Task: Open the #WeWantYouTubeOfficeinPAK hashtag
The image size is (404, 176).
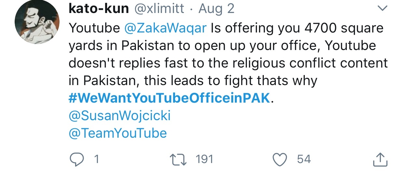Action: [x=169, y=98]
